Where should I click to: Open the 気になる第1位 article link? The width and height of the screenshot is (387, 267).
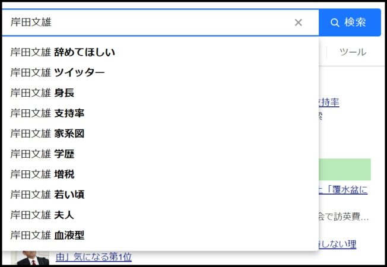point(94,257)
